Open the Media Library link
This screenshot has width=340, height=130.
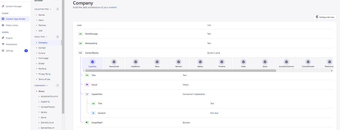pyautogui.click(x=12, y=25)
